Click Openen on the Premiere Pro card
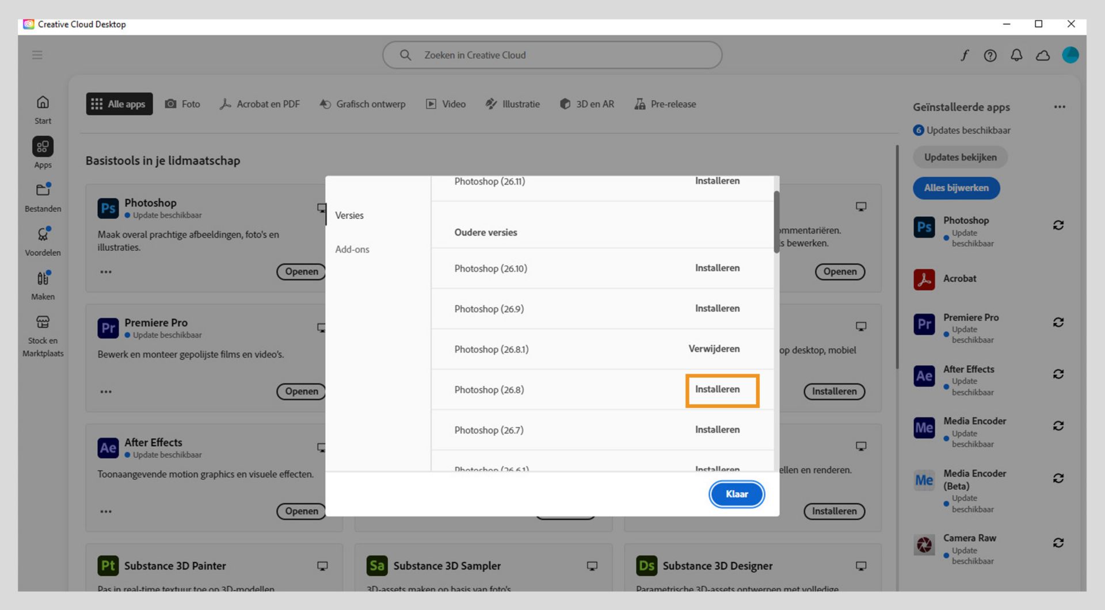Screen dimensions: 1105x610 [301, 392]
